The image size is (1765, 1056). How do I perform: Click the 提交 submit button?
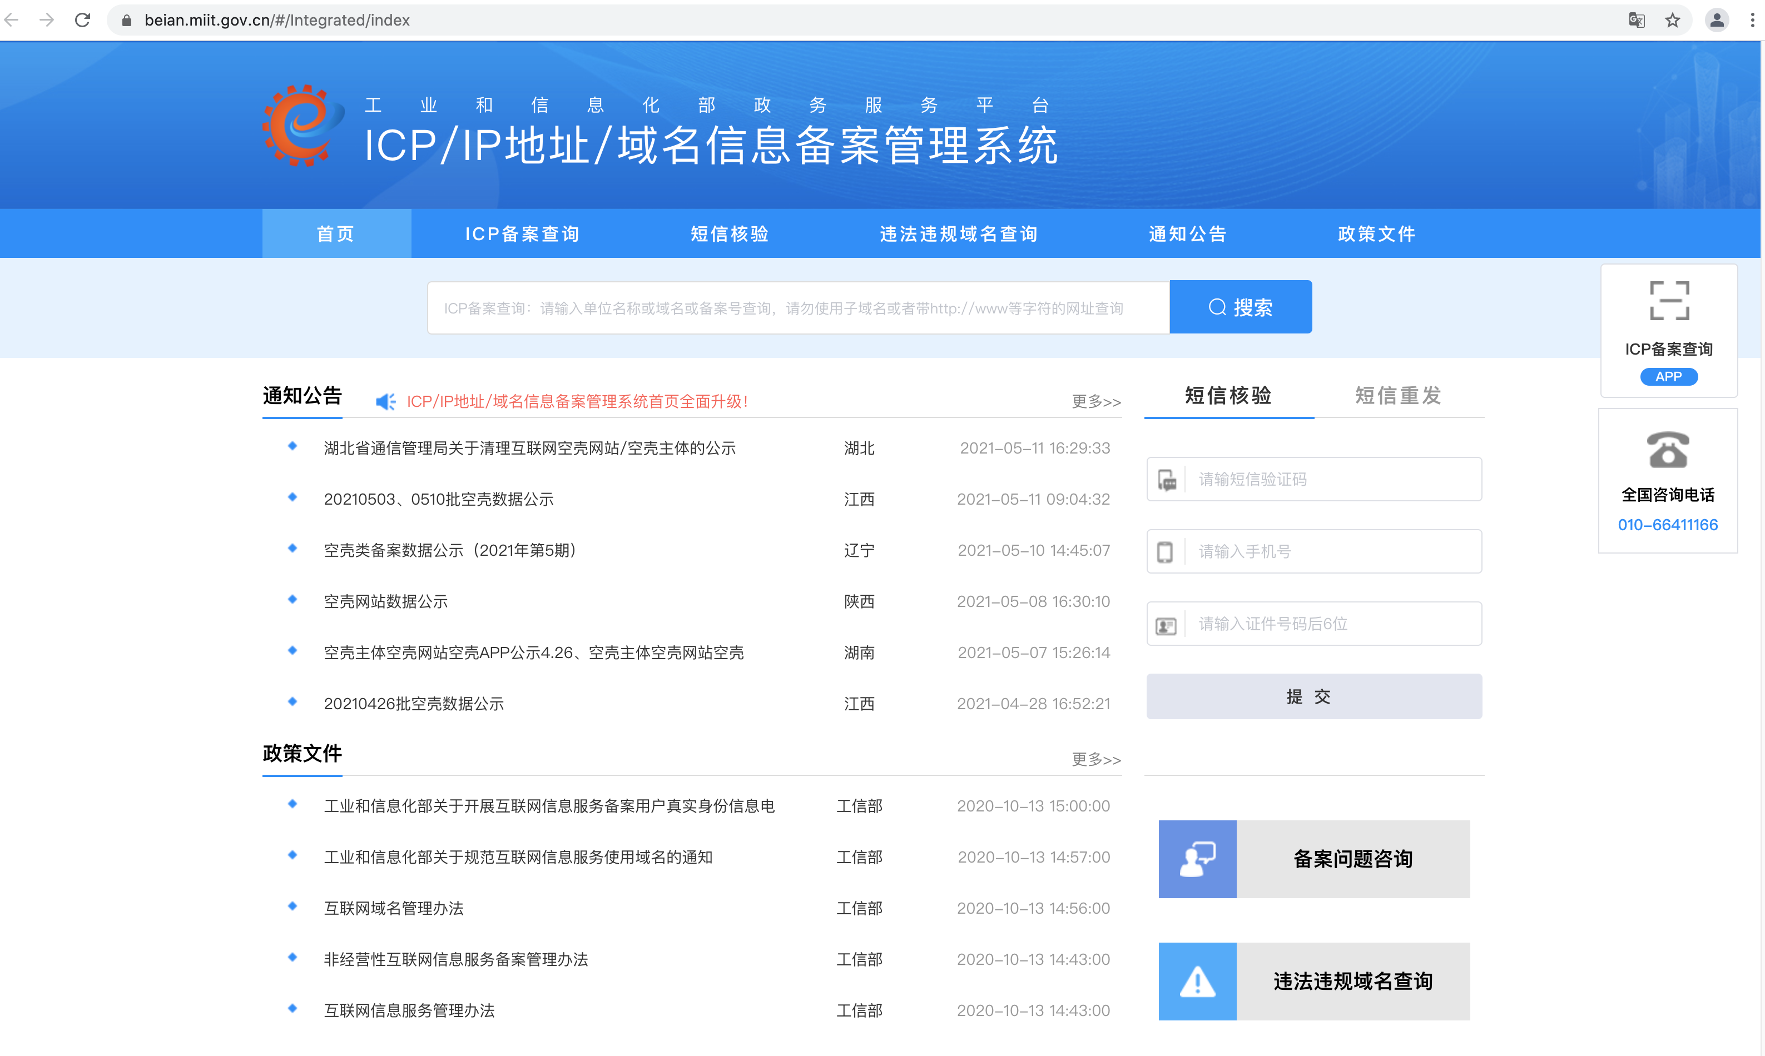click(x=1313, y=696)
